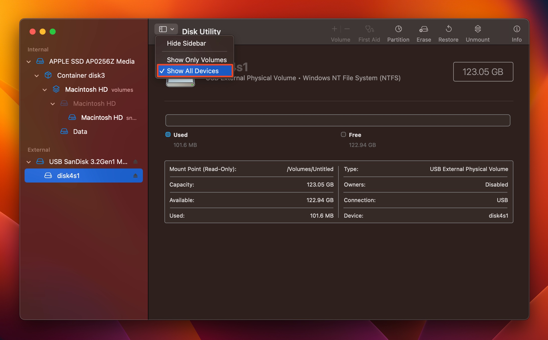Select APPLE SSD AP0256Z Media disk icon
Viewport: 548px width, 340px height.
[40, 61]
